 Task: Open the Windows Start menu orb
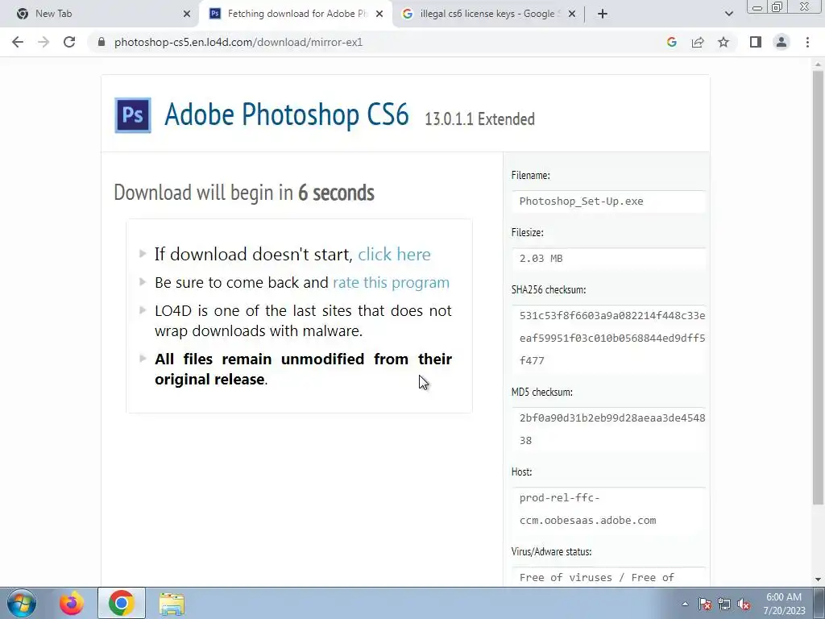coord(22,603)
